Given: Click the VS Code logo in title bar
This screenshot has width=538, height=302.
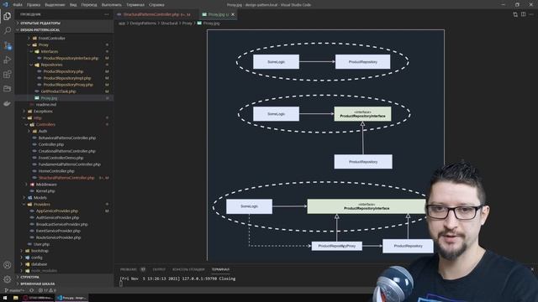Looking at the screenshot, I should [5, 5].
